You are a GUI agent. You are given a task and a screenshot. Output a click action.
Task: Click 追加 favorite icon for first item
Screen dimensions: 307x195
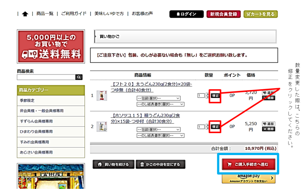coord(269,92)
